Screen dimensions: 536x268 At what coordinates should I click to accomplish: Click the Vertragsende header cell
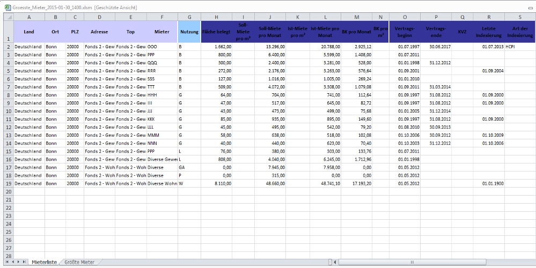[436, 32]
